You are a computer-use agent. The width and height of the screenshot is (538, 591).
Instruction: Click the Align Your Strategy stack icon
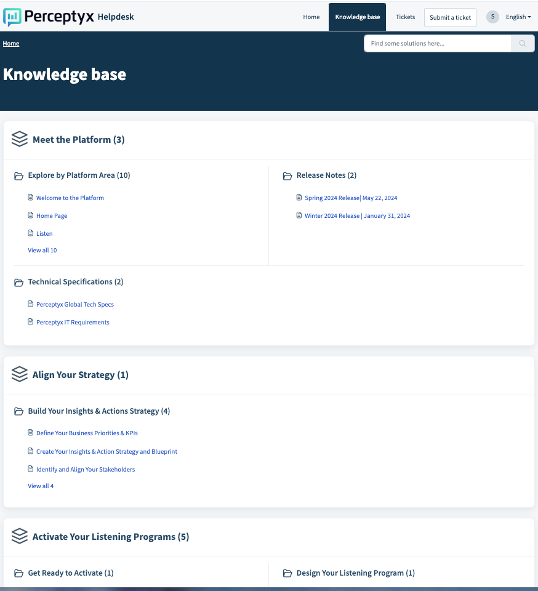click(x=20, y=374)
